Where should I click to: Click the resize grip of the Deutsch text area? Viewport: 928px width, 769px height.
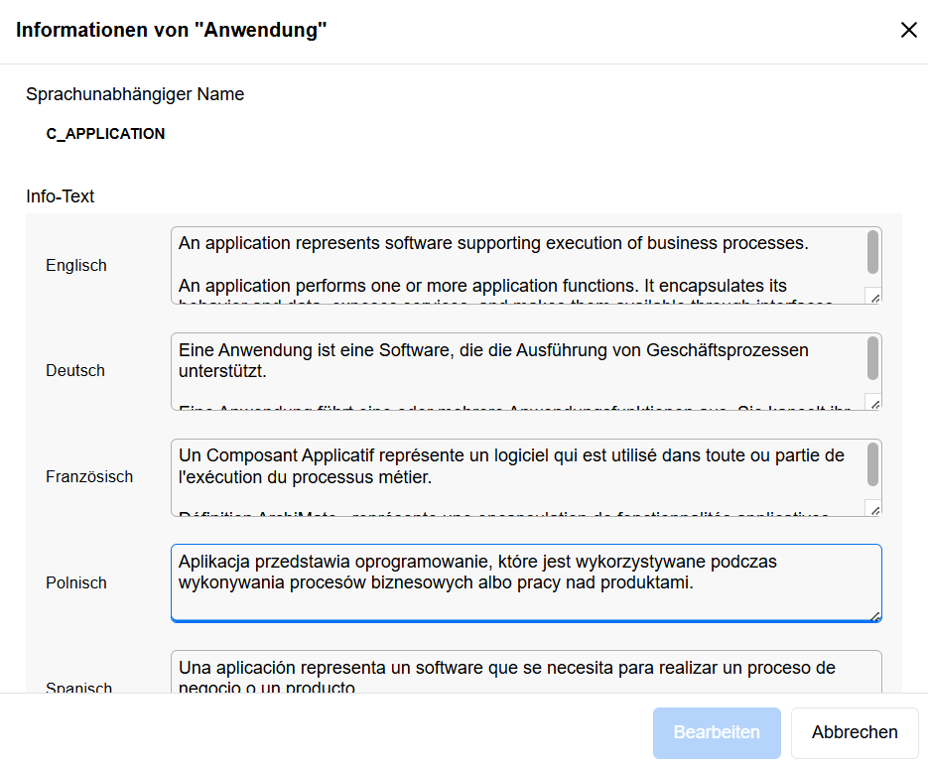[x=872, y=401]
